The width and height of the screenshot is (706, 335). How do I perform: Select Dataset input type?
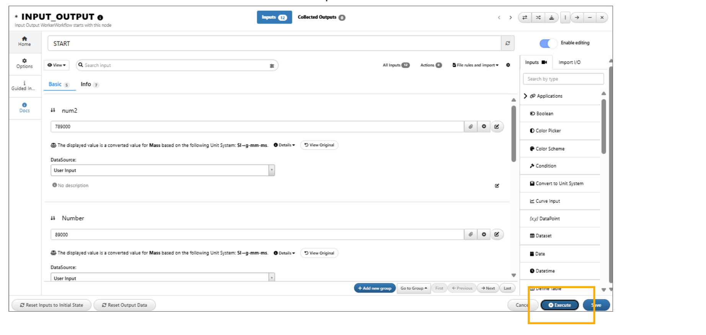[x=559, y=236]
